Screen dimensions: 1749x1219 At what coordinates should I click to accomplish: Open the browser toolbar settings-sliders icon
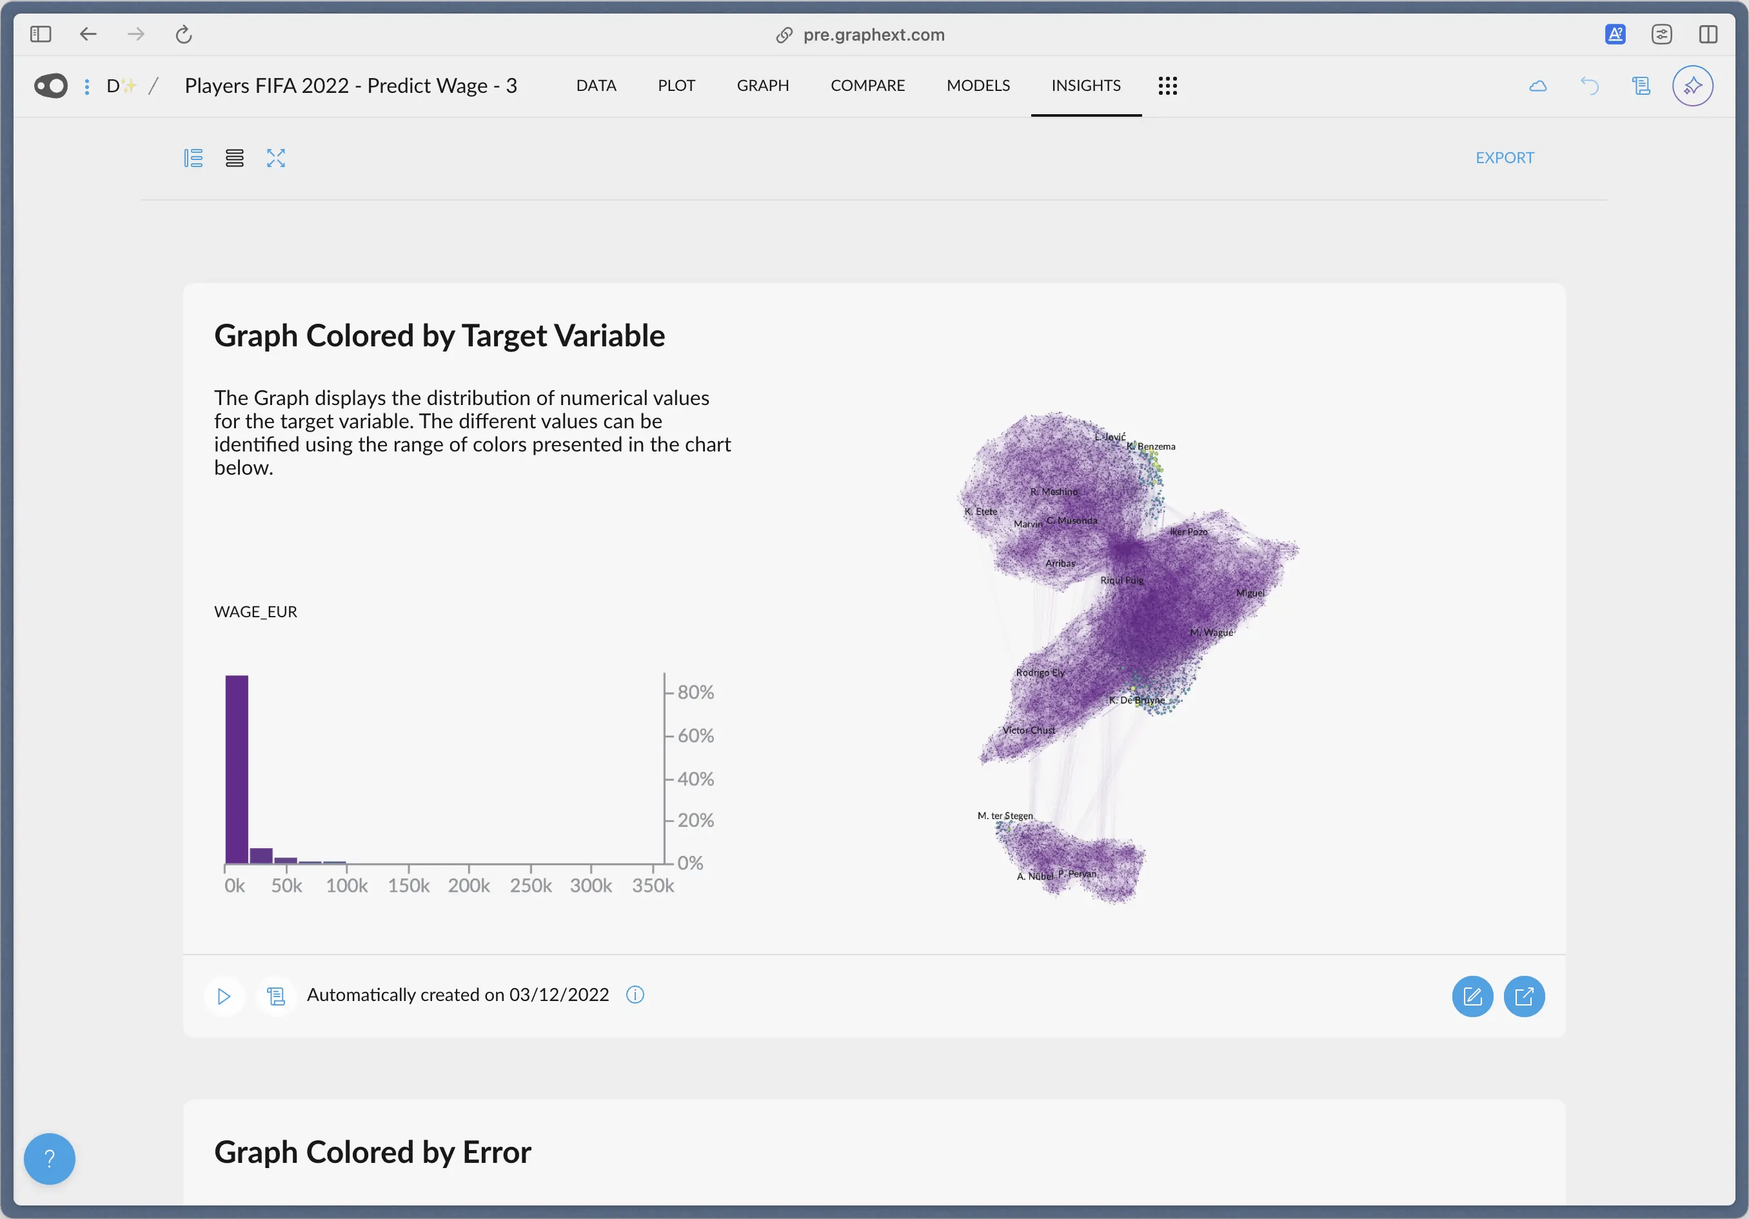click(x=1661, y=34)
